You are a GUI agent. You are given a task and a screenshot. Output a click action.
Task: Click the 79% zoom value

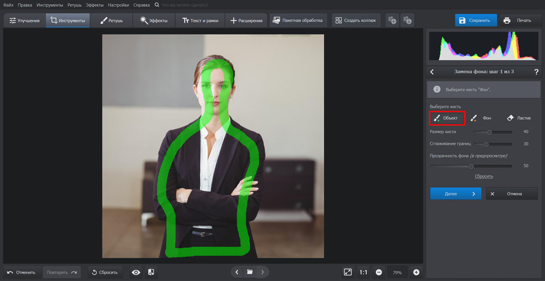(397, 272)
